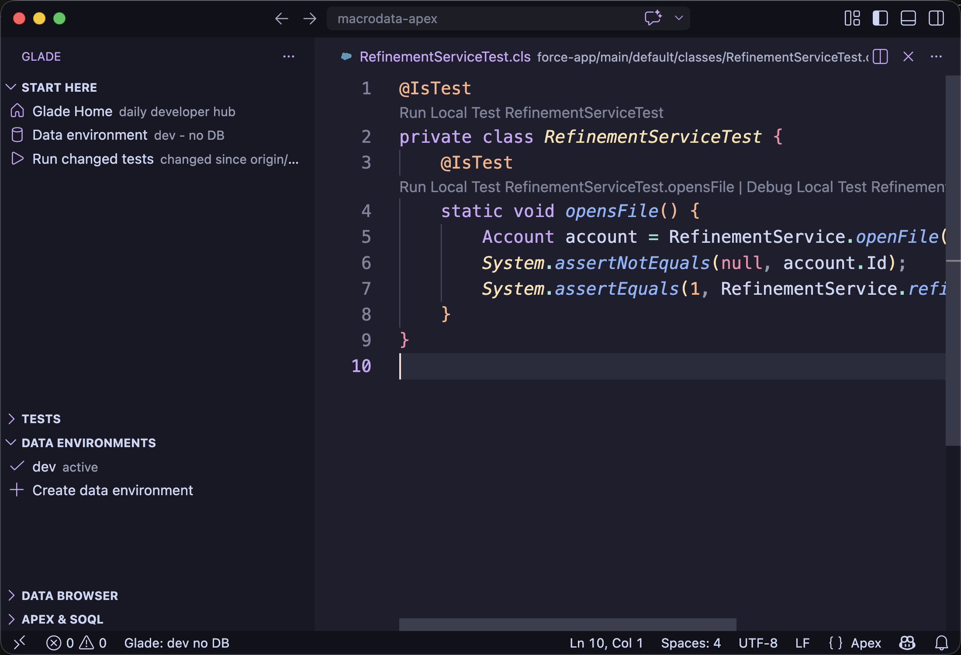Open Copilot status icon
Viewport: 961px width, 655px height.
[907, 643]
